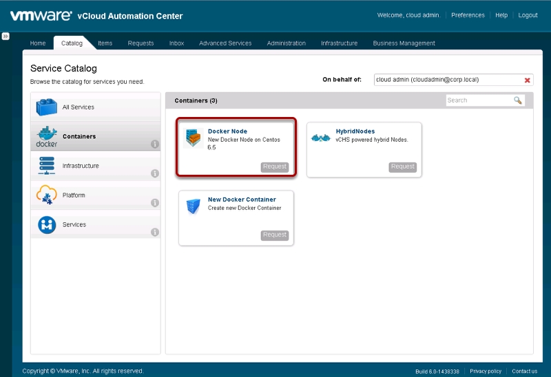Click the Service Catalog heading

[x=63, y=68]
